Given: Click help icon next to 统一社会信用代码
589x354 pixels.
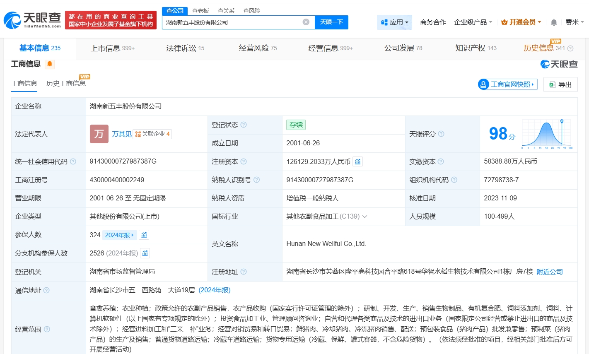Looking at the screenshot, I should point(73,161).
